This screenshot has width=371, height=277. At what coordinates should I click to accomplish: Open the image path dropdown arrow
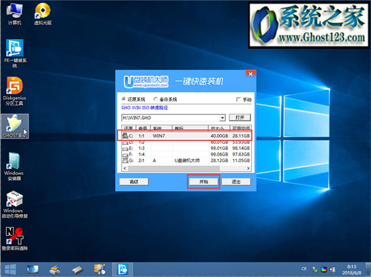coord(222,117)
